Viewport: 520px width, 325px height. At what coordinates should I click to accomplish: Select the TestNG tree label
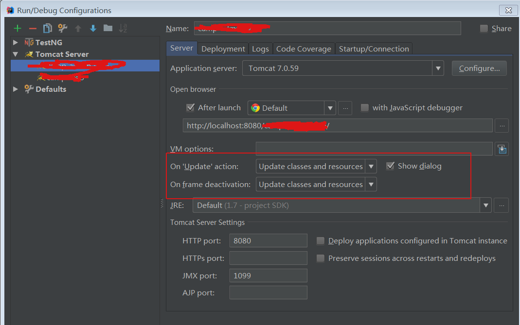coord(49,42)
